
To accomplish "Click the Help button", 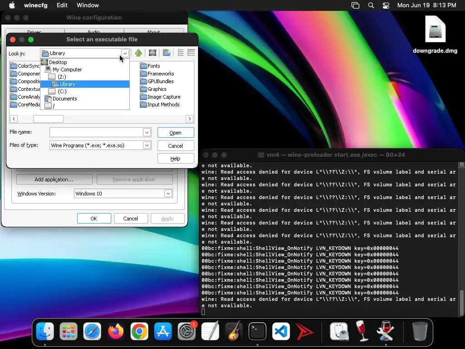I will (176, 159).
